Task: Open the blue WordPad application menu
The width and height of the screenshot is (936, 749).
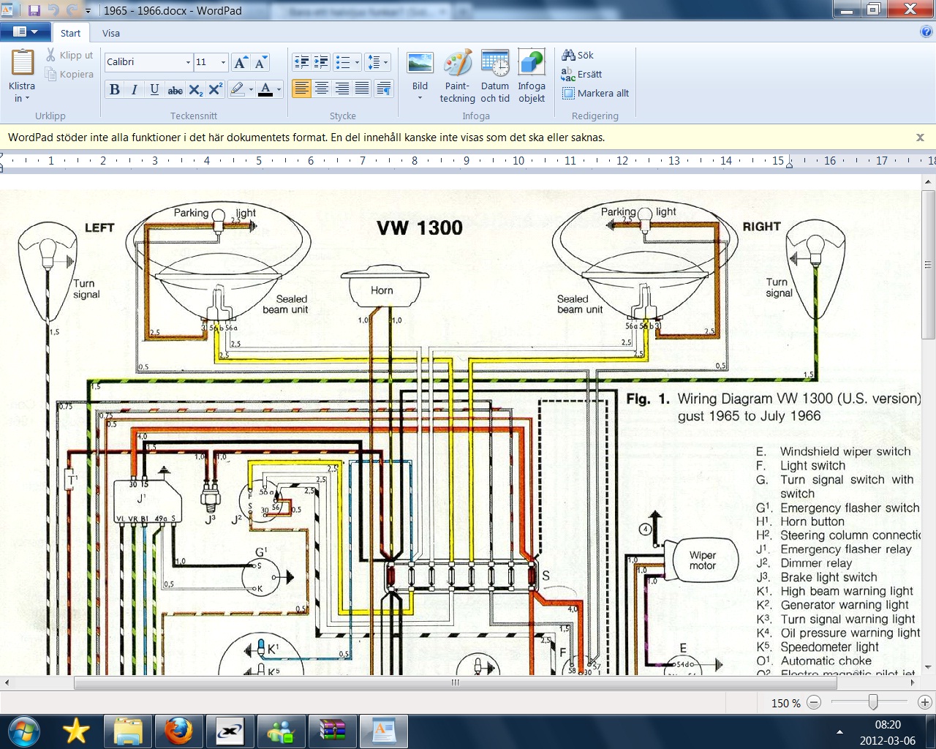Action: 26,32
